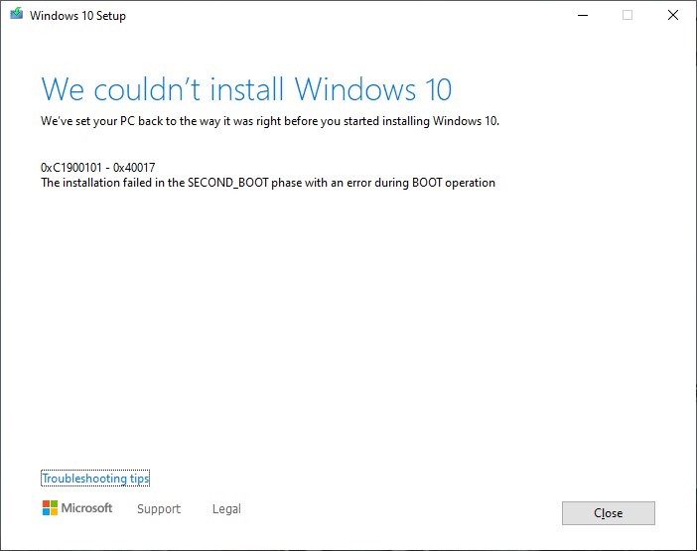This screenshot has height=551, width=697.
Task: Click the "We've set your PC back" message
Action: click(x=270, y=121)
